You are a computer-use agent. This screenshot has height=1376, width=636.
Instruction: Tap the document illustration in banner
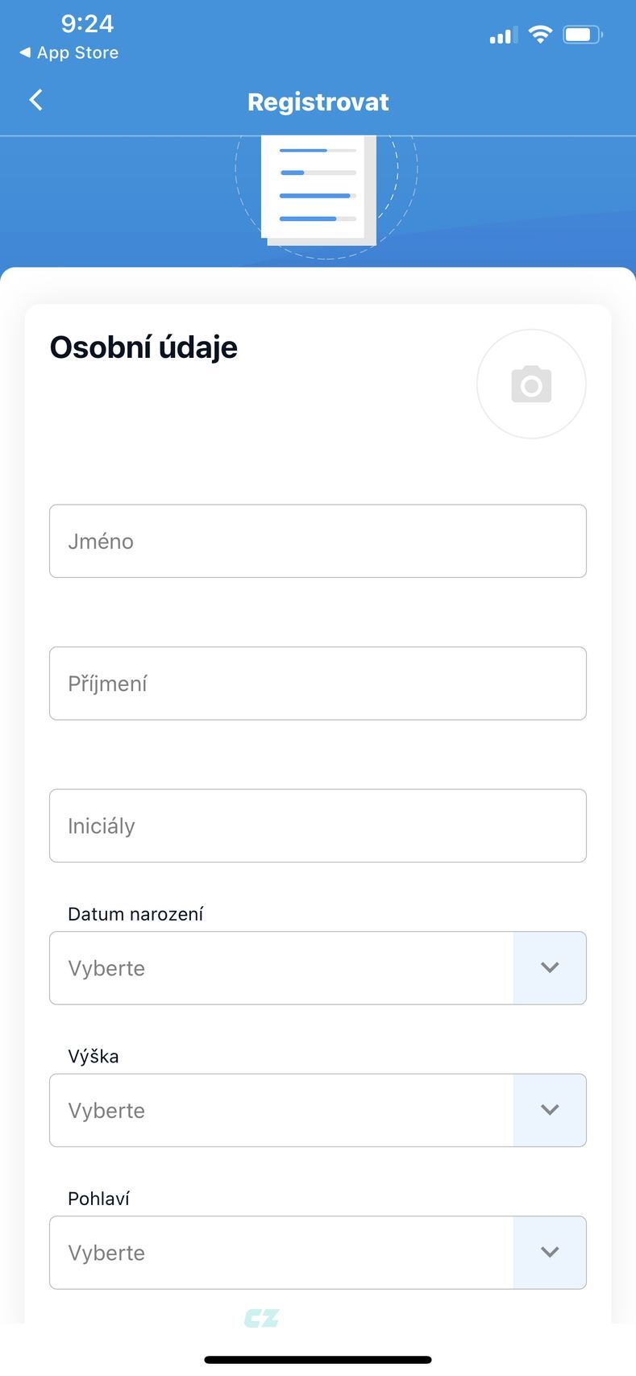coord(319,189)
